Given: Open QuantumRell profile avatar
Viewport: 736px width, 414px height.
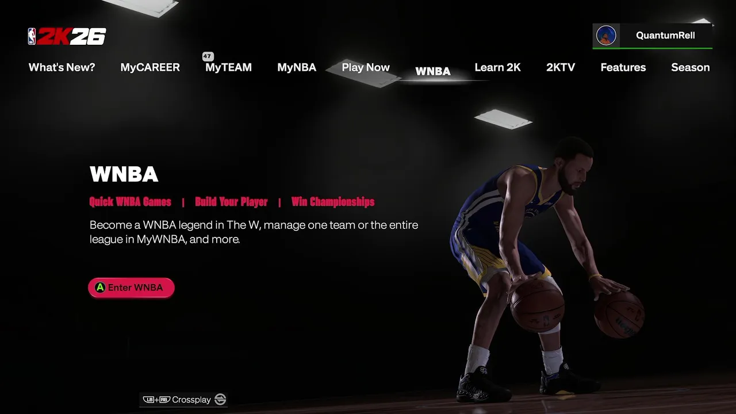Looking at the screenshot, I should (x=606, y=35).
